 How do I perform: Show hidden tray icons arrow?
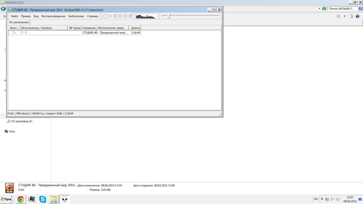[322, 199]
